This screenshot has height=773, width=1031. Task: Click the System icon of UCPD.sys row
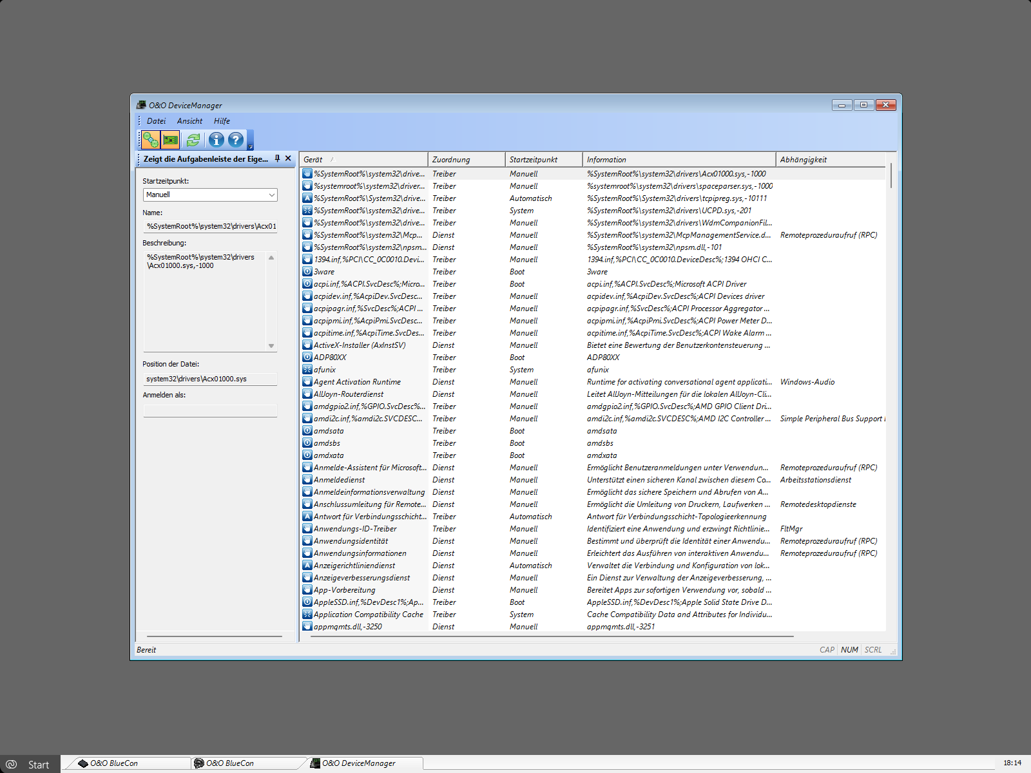click(x=307, y=211)
